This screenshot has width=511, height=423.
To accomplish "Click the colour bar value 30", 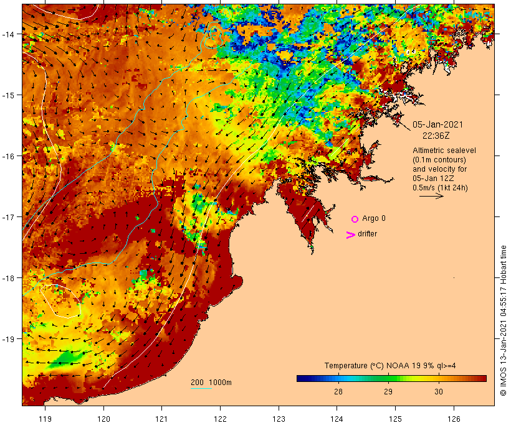I will [439, 392].
